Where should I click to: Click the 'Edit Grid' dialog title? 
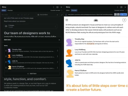pyautogui.click(x=7, y=40)
